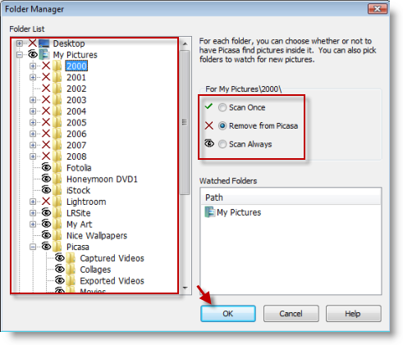Click the eye watch icon beside iStock
This screenshot has height=345, width=403.
[x=46, y=189]
